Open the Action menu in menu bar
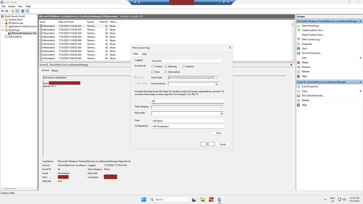Screen dimensions: 363x204 tap(12, 6)
